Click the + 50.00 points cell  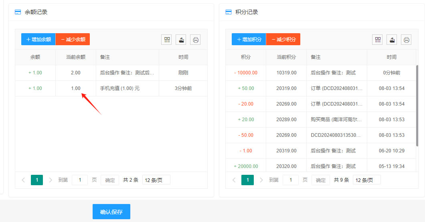(x=246, y=88)
